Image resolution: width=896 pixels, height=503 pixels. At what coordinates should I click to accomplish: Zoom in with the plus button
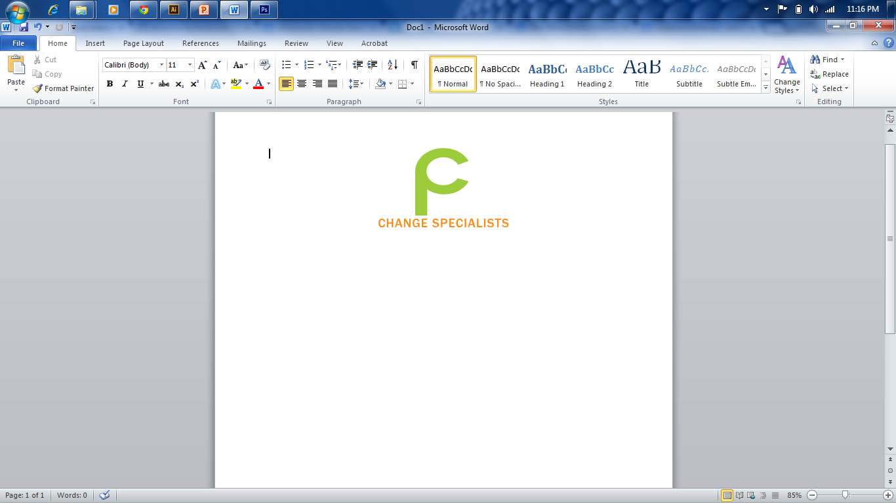[x=888, y=495]
